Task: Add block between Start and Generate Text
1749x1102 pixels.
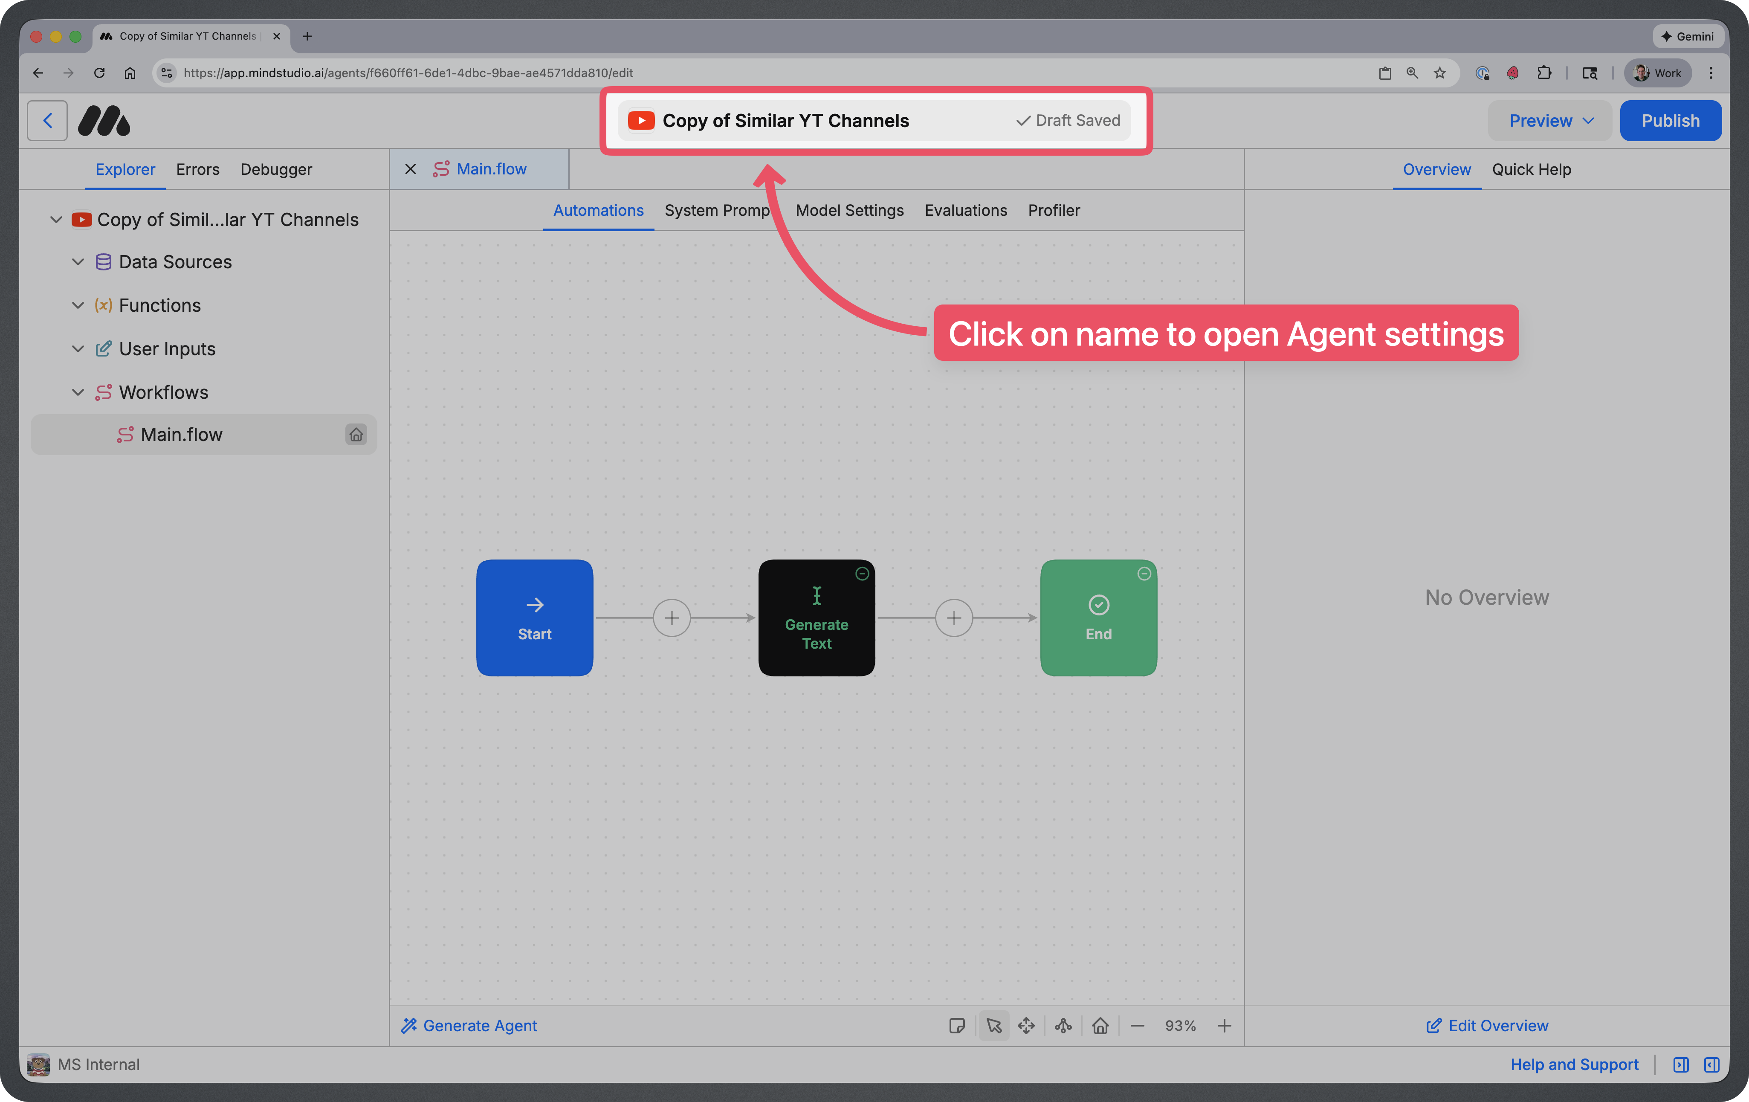Action: coord(671,618)
